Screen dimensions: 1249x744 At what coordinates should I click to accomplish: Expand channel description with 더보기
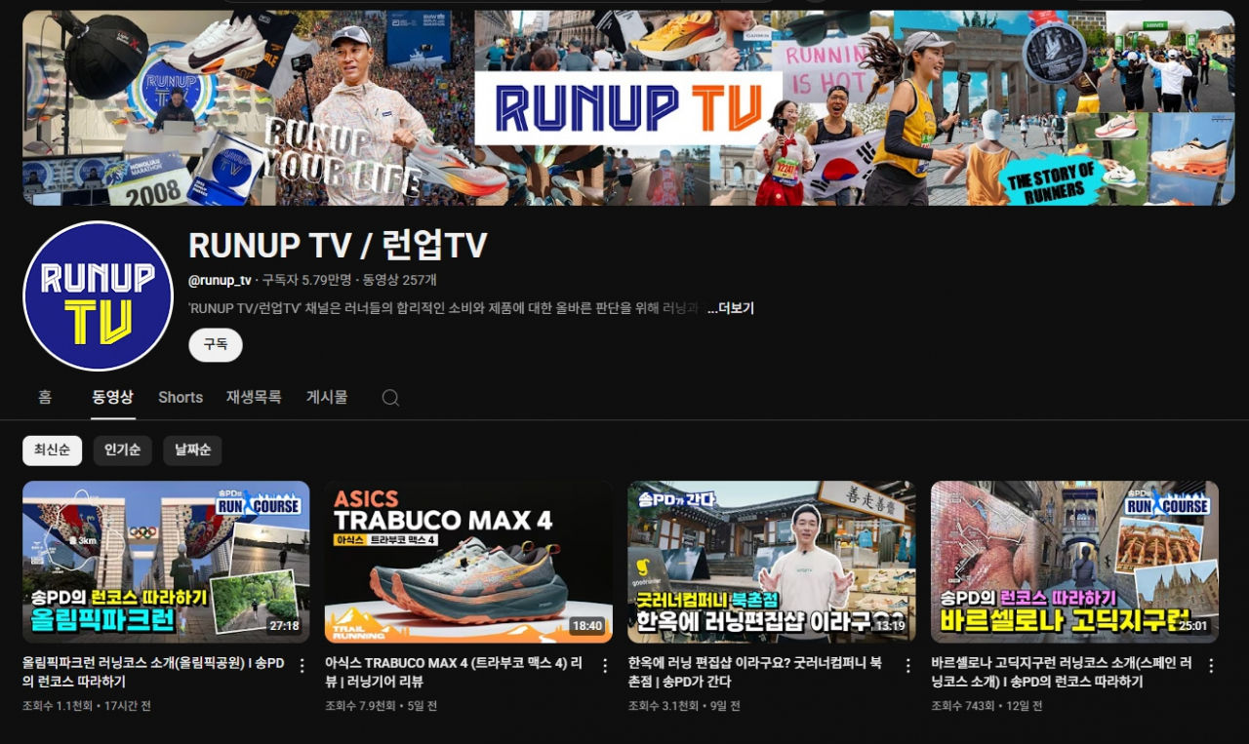click(730, 308)
